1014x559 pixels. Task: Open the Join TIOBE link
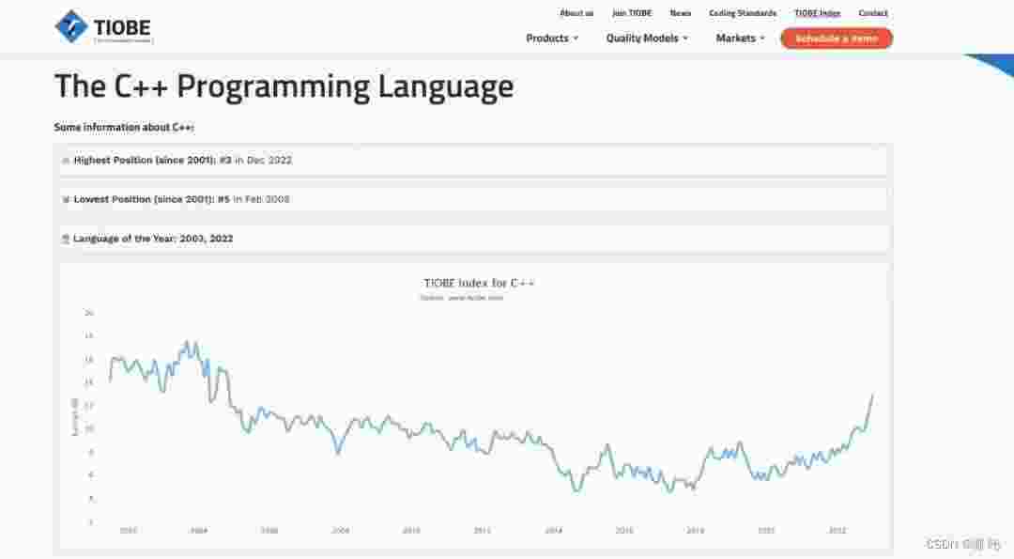coord(632,13)
